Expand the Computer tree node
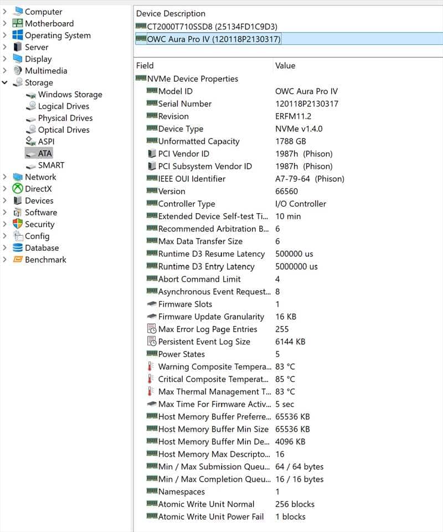 [5, 12]
